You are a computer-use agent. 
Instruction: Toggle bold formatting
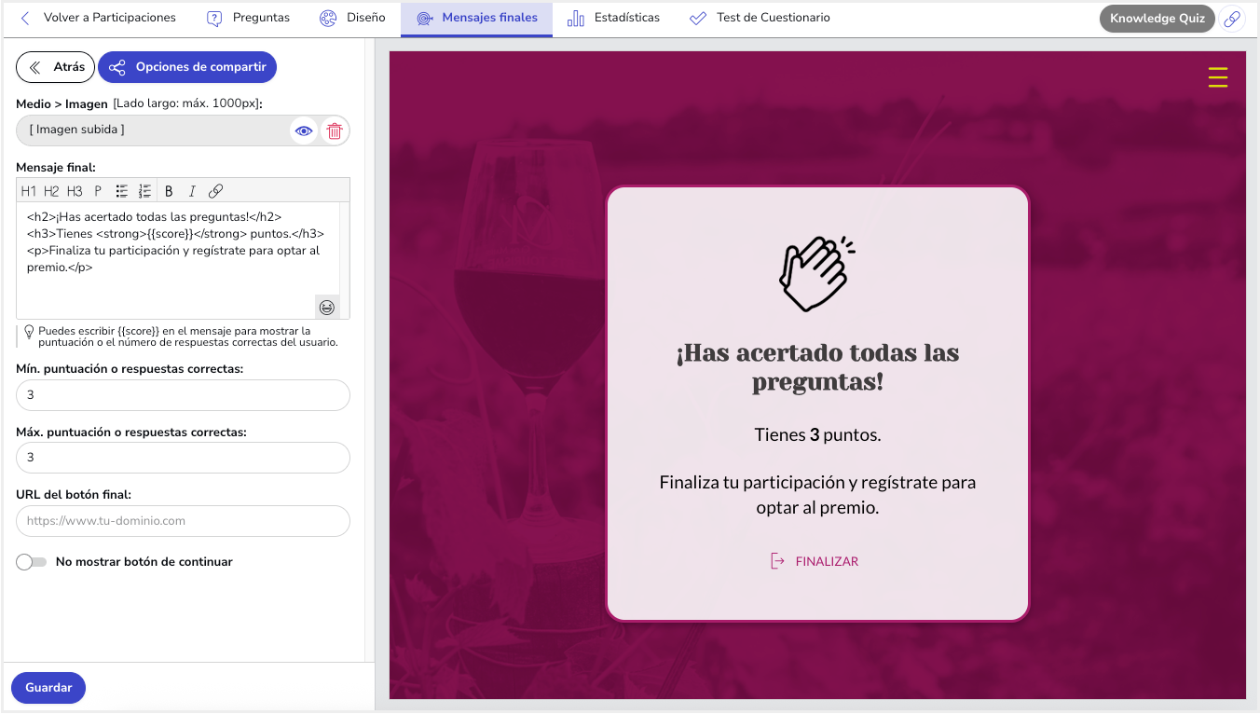[x=169, y=191]
